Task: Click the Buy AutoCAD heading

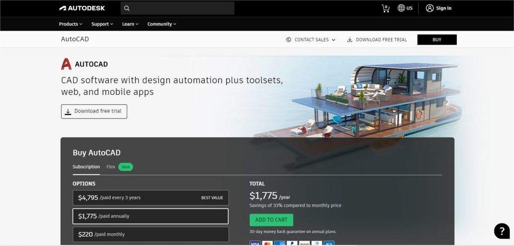Action: pyautogui.click(x=97, y=153)
